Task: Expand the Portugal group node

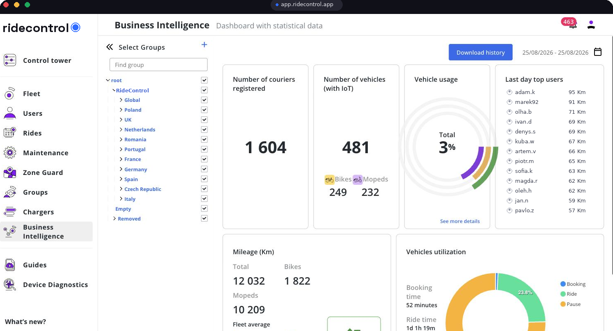Action: [x=121, y=149]
